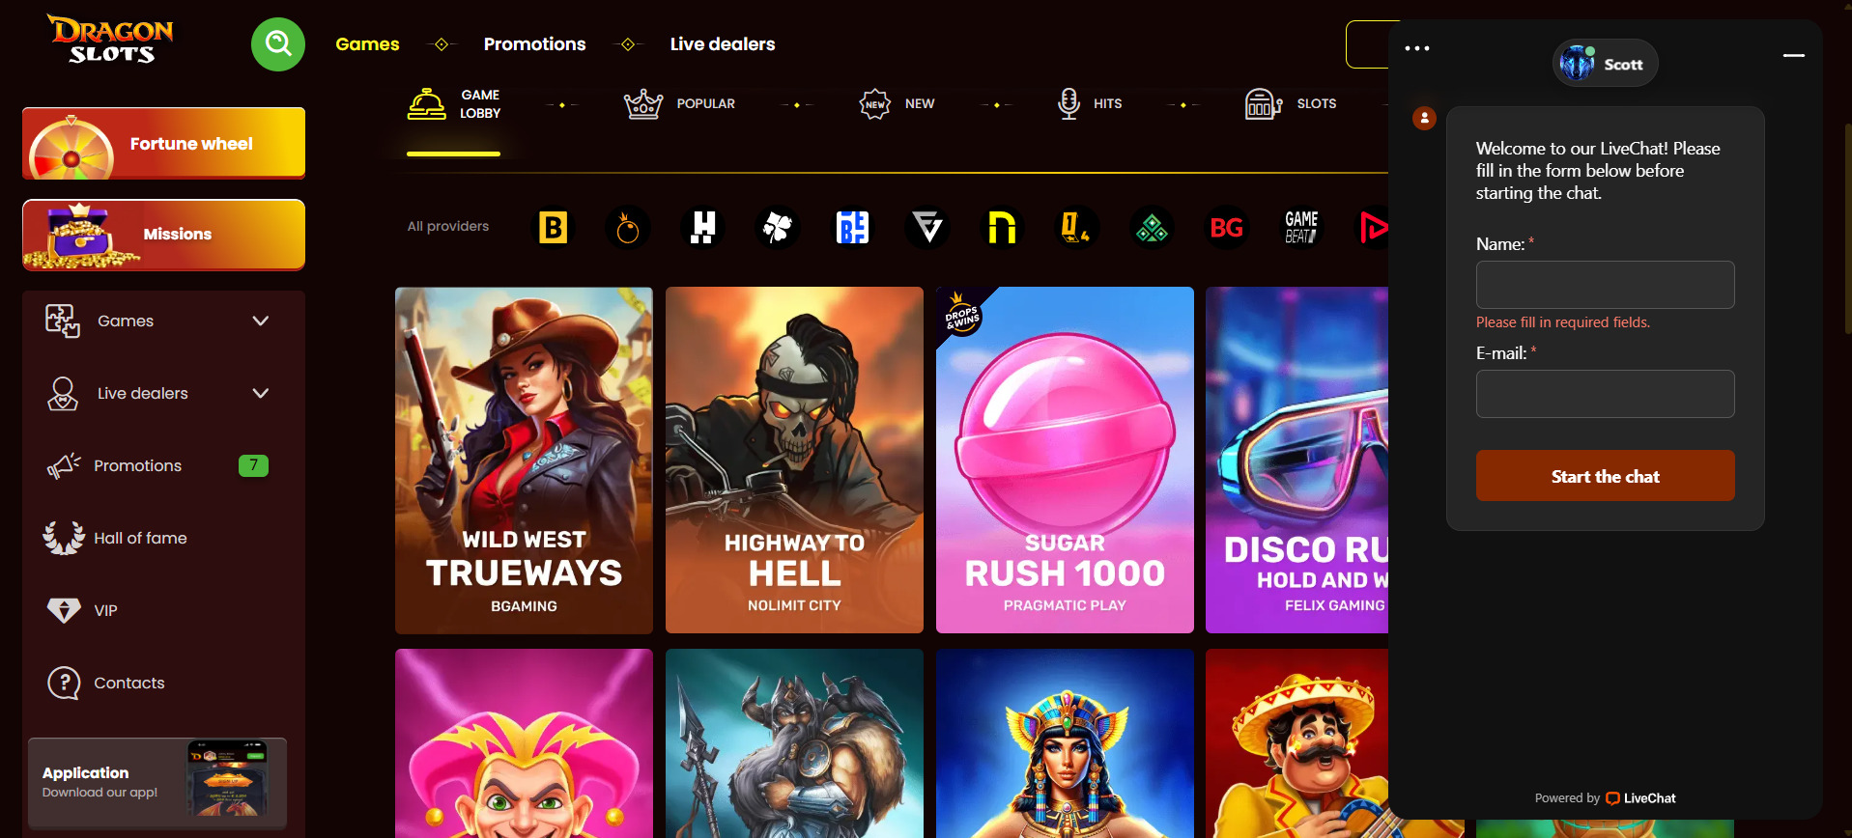This screenshot has width=1852, height=838.
Task: Open LiveChat options three-dot menu
Action: 1416,48
